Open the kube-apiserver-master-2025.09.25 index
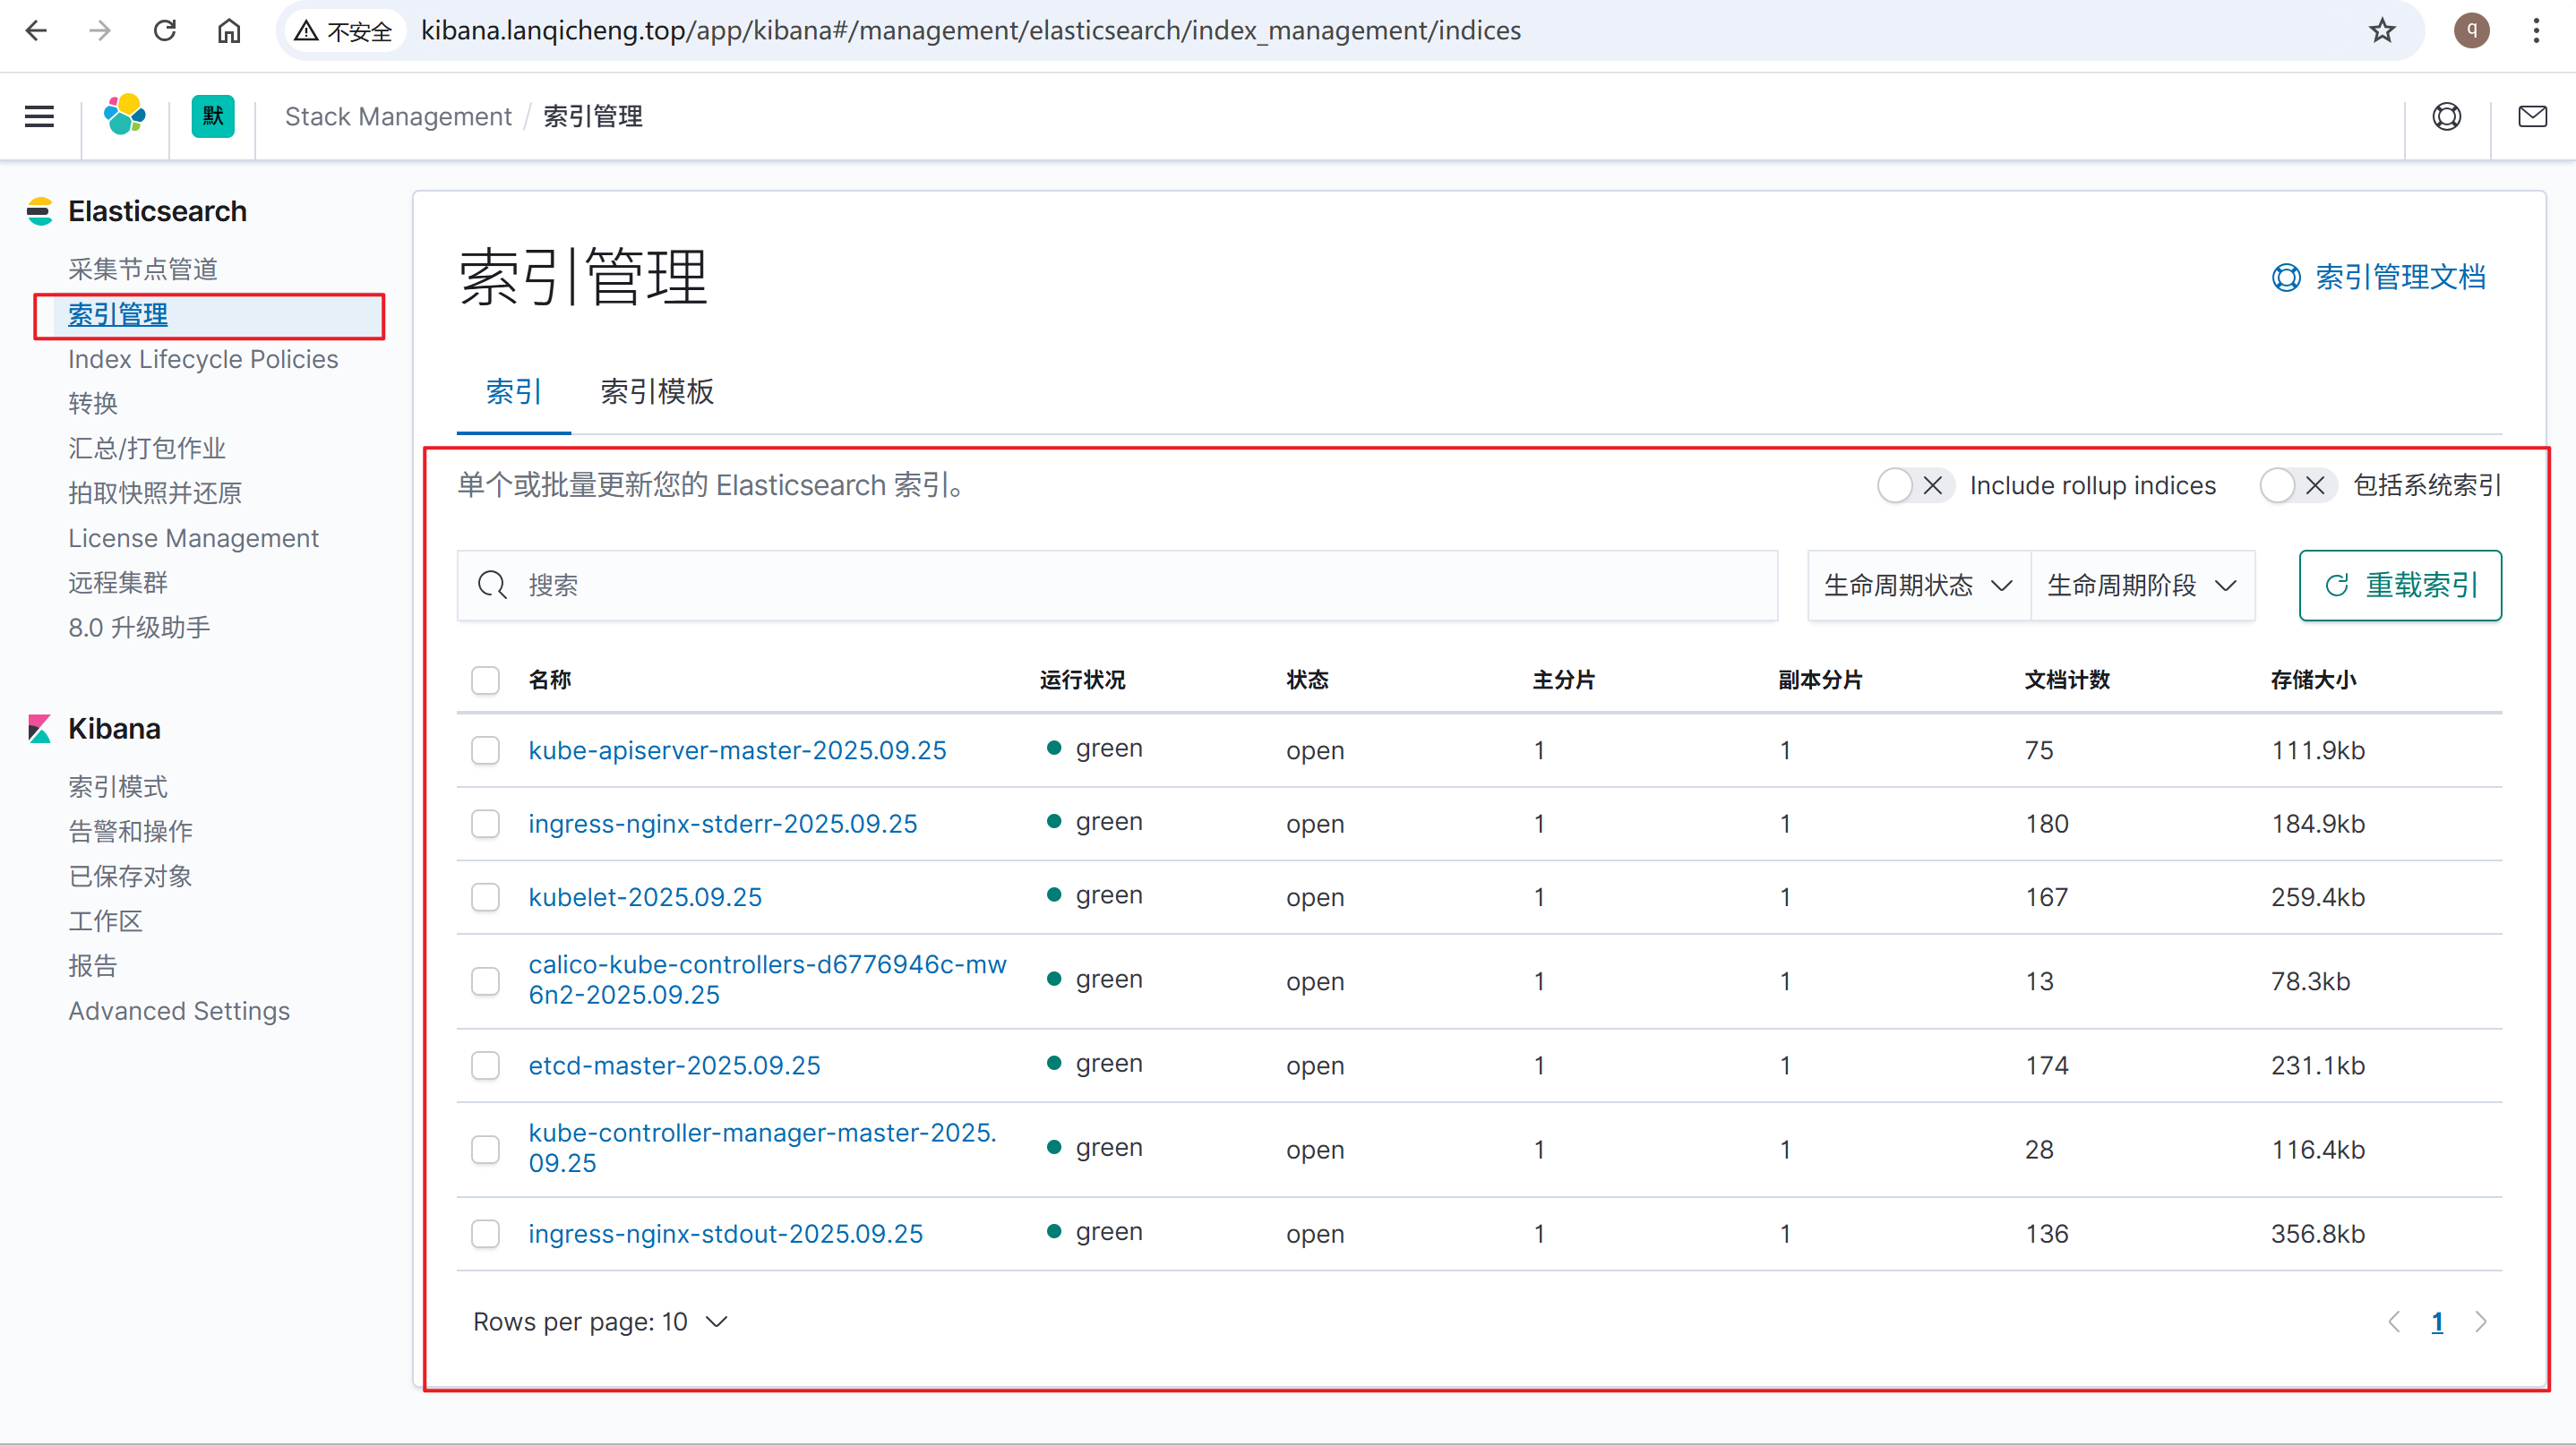Image resolution: width=2576 pixels, height=1446 pixels. click(737, 750)
